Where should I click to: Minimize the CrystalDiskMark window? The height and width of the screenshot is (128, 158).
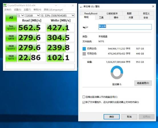point(56,5)
